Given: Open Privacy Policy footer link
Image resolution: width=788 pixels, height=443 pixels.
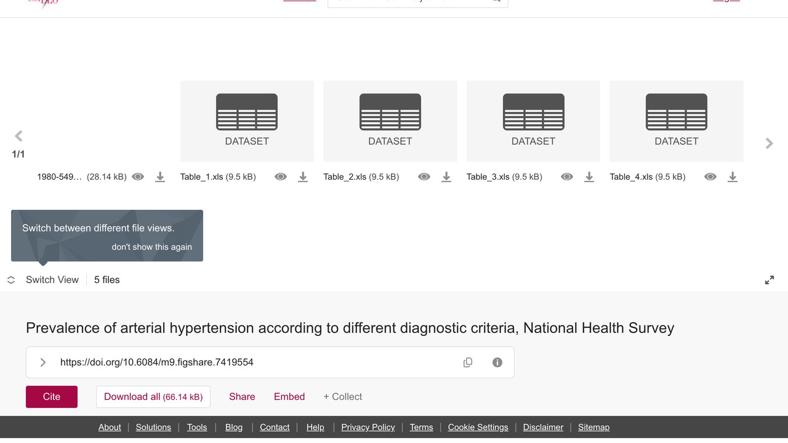Looking at the screenshot, I should tap(368, 427).
